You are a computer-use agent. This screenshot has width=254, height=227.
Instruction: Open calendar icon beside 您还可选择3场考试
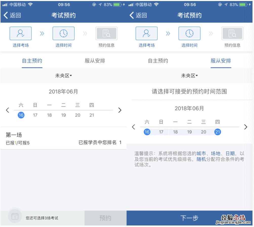[15, 216]
